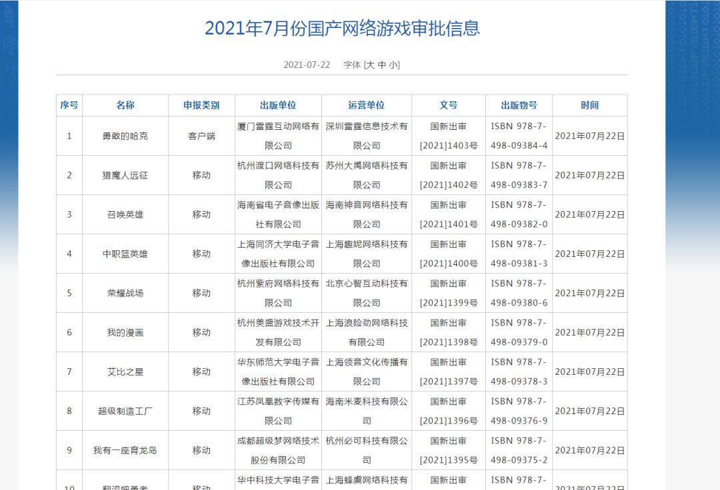Image resolution: width=720 pixels, height=490 pixels.
Task: Select game name 艾比之星
Action: click(x=125, y=372)
